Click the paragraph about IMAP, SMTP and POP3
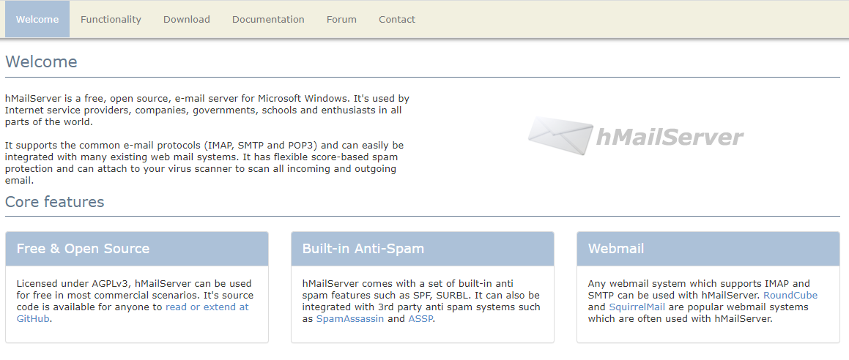The height and width of the screenshot is (360, 849). coord(204,162)
